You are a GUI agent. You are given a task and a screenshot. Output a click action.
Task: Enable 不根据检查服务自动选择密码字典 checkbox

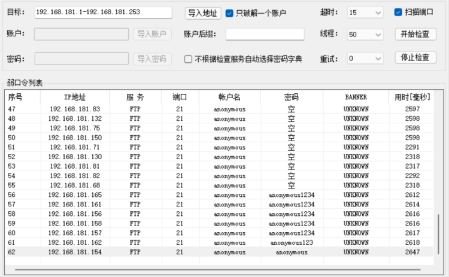pyautogui.click(x=188, y=59)
